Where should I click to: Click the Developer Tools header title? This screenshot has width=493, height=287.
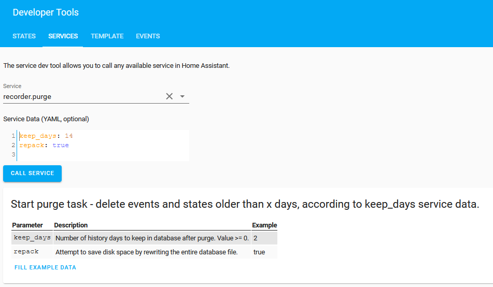coord(46,12)
